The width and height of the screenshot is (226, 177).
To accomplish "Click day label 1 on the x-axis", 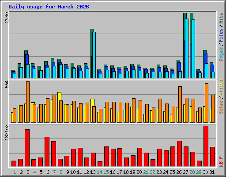I will pyautogui.click(x=15, y=172).
